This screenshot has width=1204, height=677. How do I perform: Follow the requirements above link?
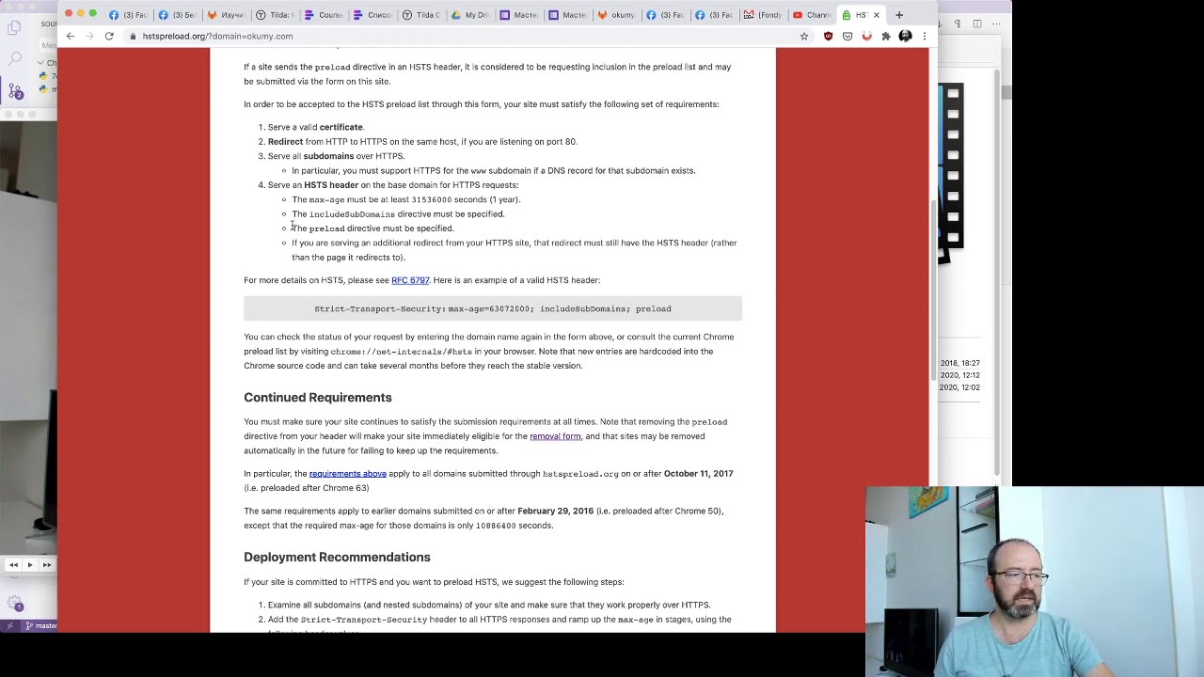point(347,474)
